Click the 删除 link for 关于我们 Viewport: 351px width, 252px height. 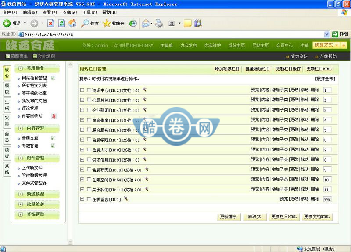point(315,189)
